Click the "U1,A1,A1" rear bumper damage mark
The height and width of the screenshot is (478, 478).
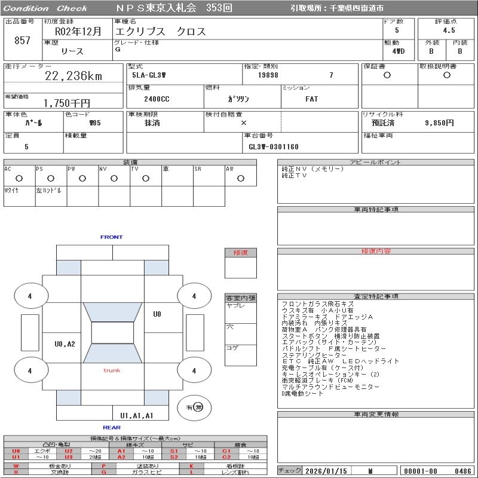[137, 415]
